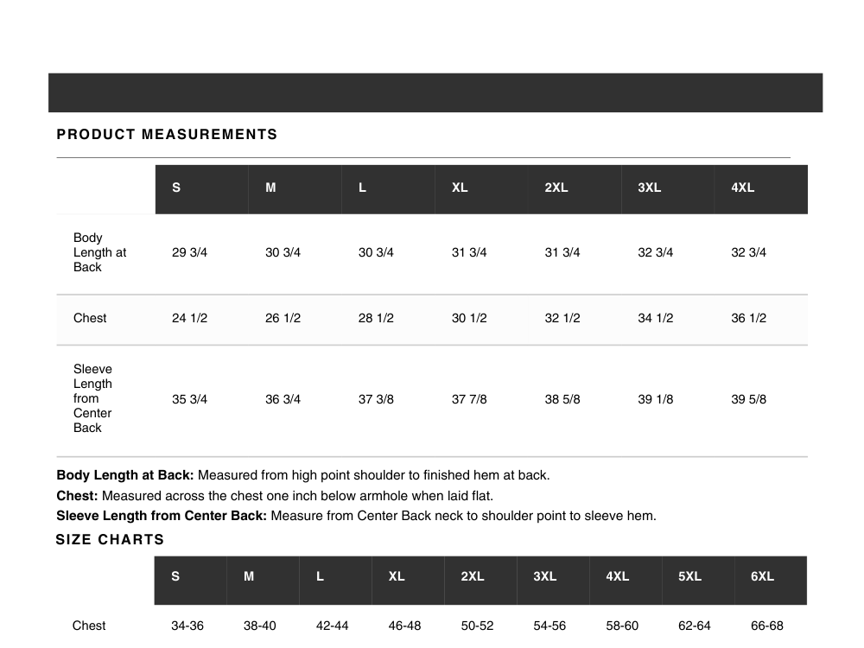
Task: Select the Body Length at Back row label
Action: [x=99, y=252]
